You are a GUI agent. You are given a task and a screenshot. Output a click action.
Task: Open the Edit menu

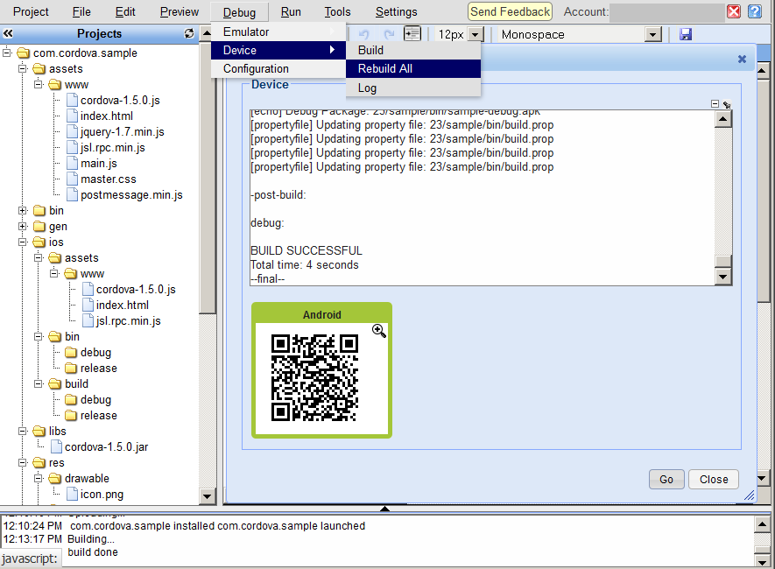click(x=125, y=12)
